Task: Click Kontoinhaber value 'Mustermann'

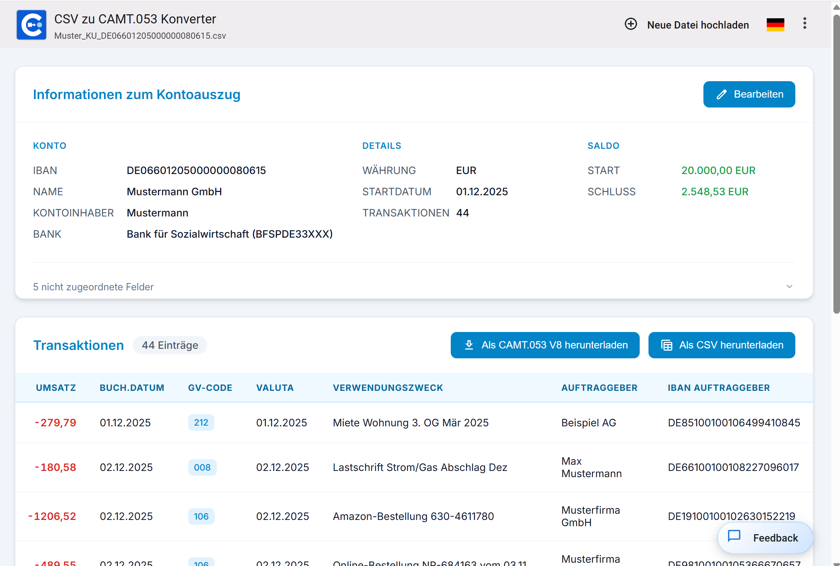Action: [x=157, y=213]
